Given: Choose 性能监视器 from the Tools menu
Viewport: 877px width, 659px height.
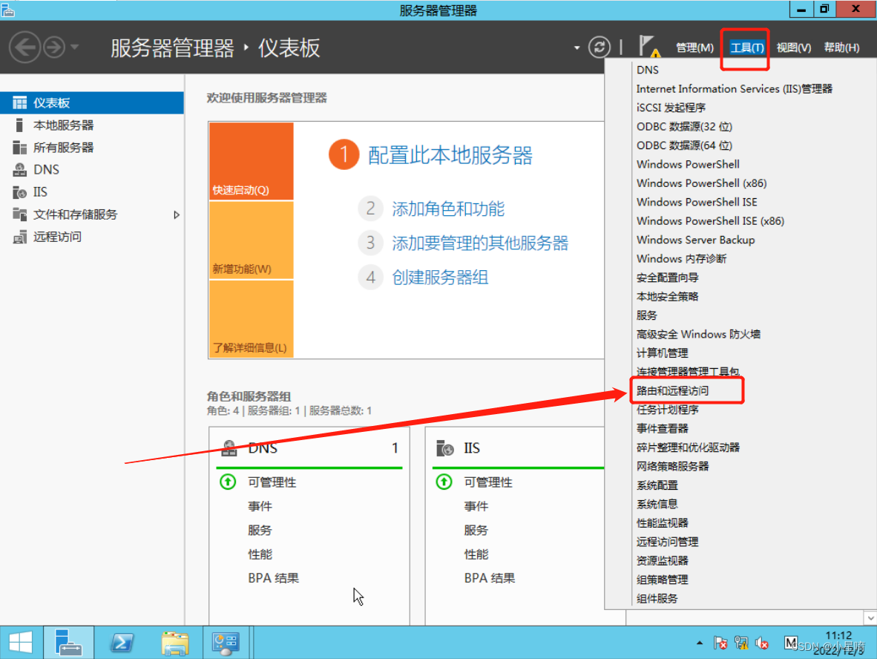Looking at the screenshot, I should [x=663, y=523].
